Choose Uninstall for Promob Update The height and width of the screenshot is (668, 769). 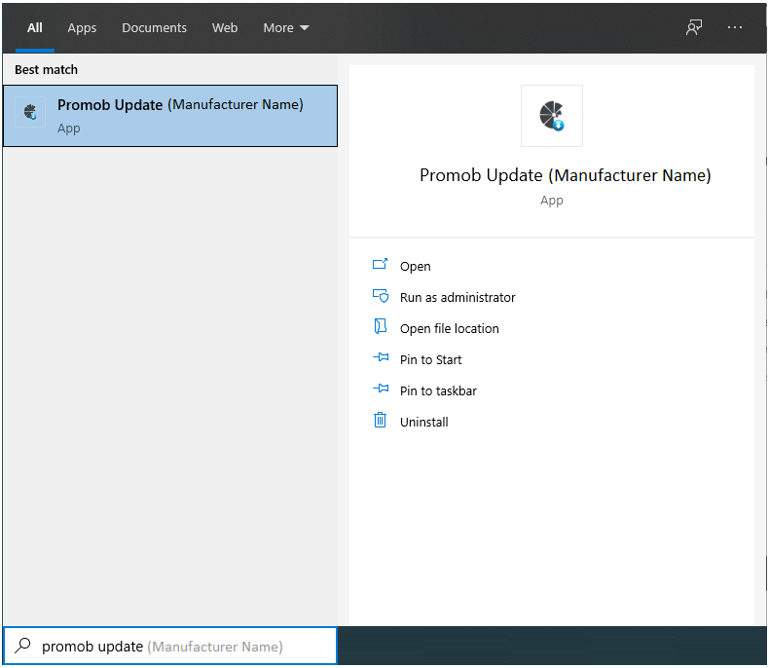(423, 423)
